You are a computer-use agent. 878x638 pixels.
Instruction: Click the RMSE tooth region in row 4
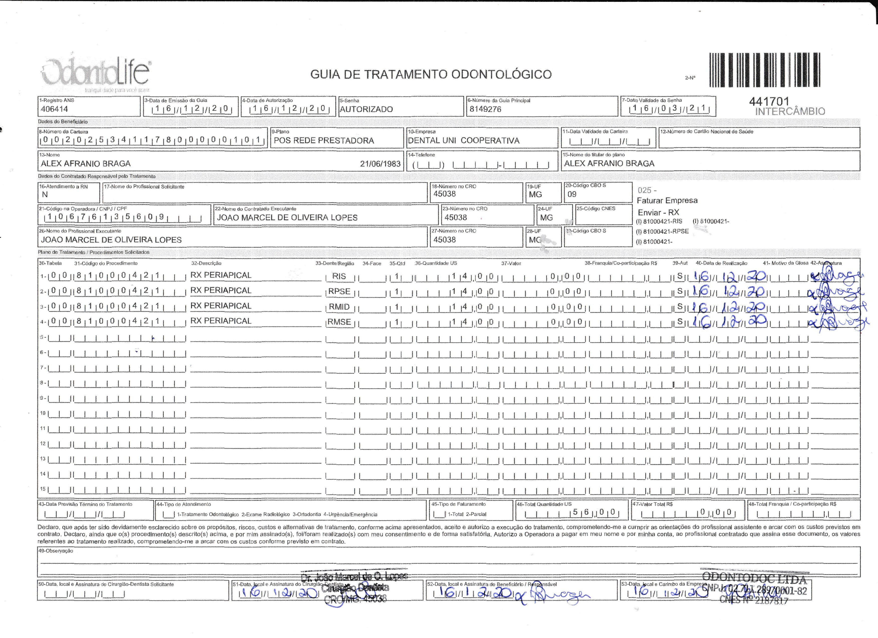[339, 322]
